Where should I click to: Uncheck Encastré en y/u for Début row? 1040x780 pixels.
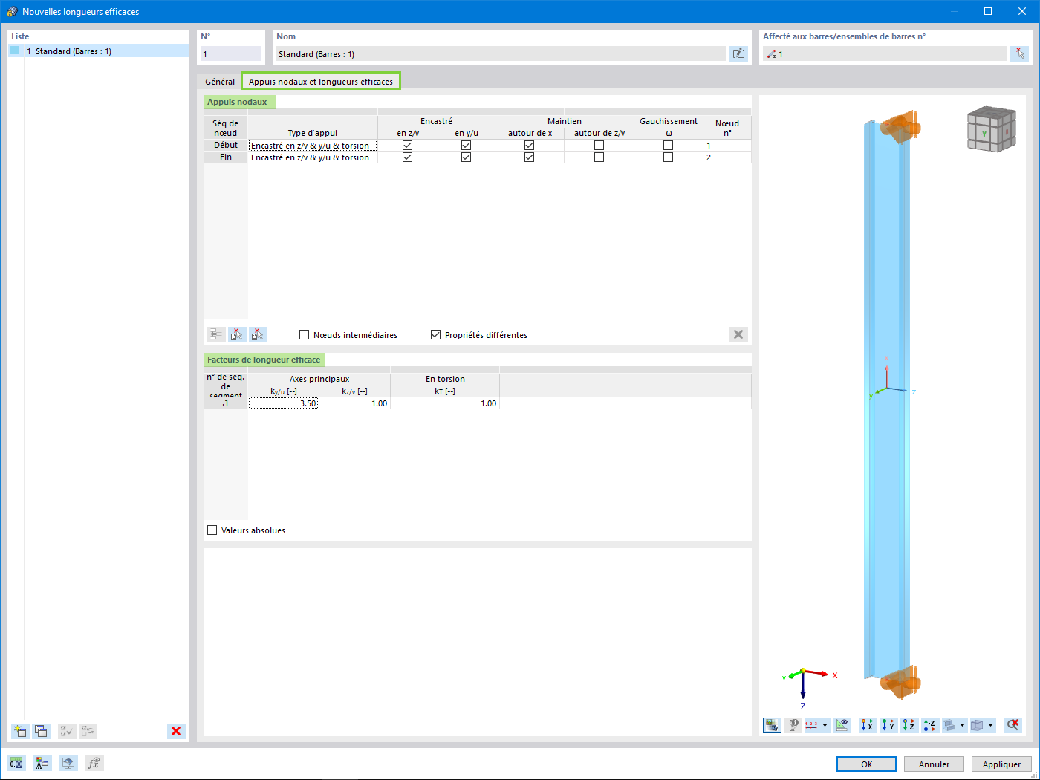(466, 146)
